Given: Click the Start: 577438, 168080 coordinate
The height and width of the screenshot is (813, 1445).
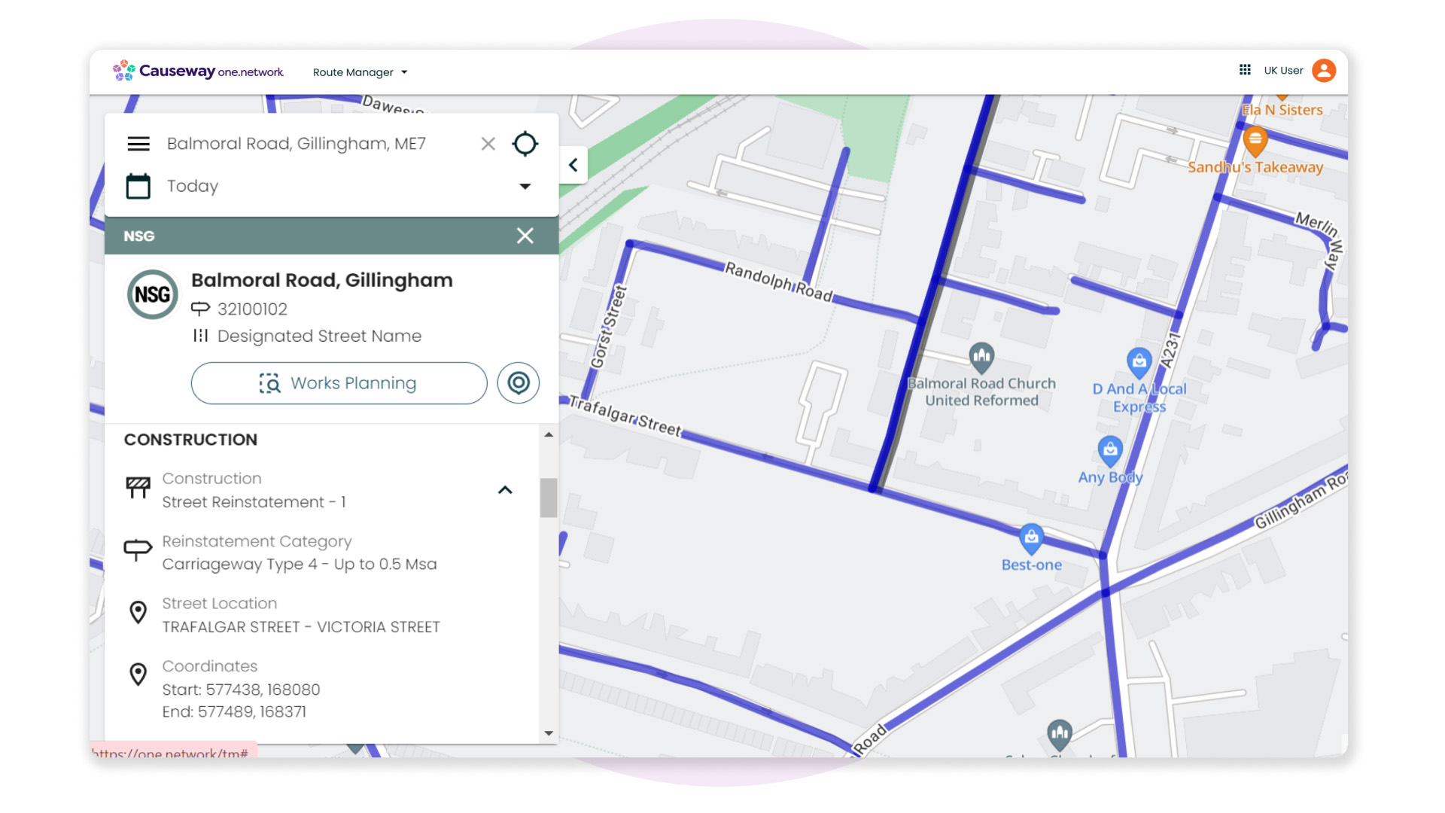Looking at the screenshot, I should coord(241,690).
